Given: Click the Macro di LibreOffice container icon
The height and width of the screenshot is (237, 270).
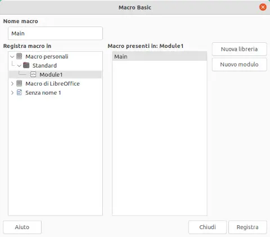Looking at the screenshot, I should pyautogui.click(x=19, y=83).
